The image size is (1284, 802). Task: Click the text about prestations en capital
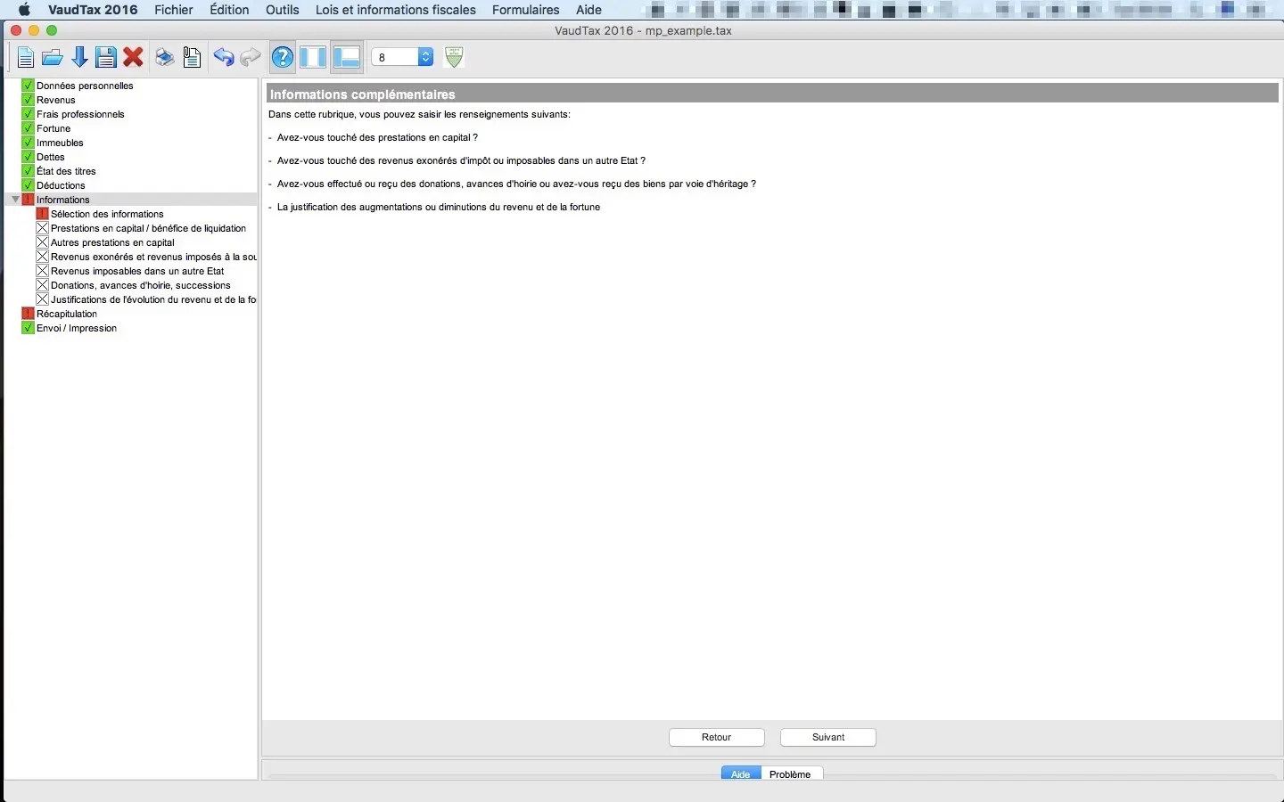pyautogui.click(x=377, y=137)
